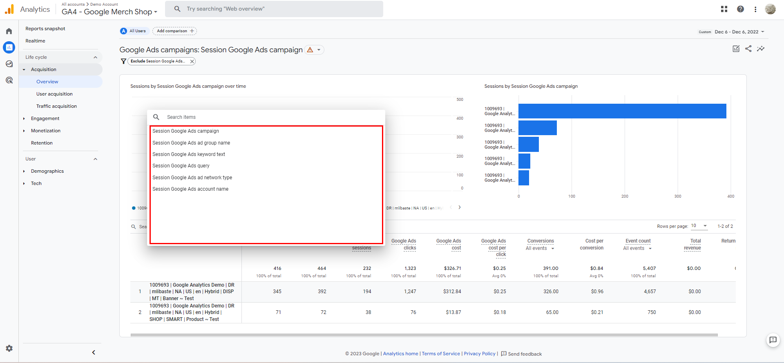Open the user account avatar
Screen dimensions: 784x363
point(771,9)
